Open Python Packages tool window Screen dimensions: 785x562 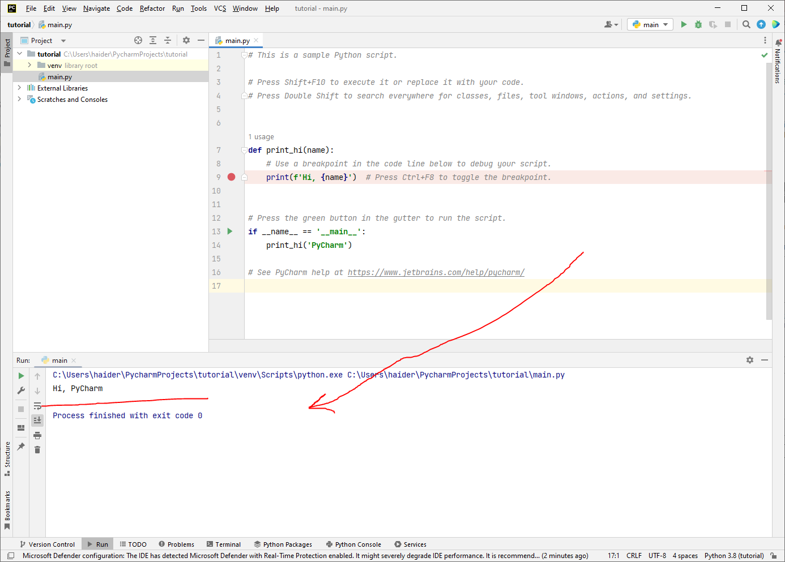point(283,544)
